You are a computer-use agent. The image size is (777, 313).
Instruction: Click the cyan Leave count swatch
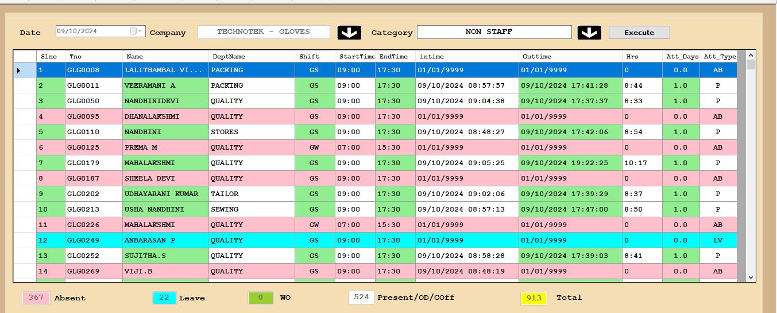[x=164, y=298]
